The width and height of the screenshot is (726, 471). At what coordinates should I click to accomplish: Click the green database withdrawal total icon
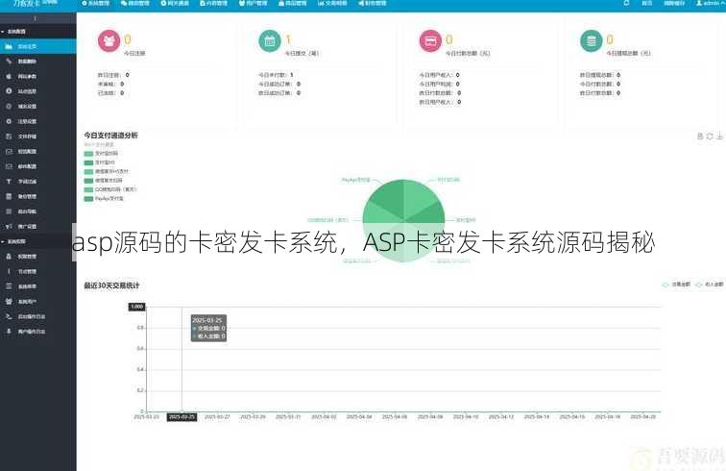click(x=591, y=40)
